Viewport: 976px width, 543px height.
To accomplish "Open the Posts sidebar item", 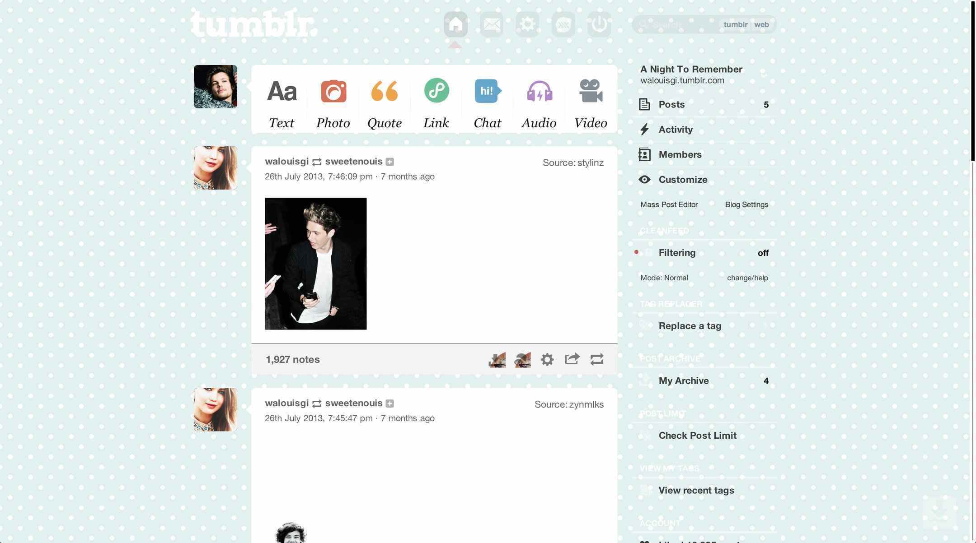I will [x=704, y=105].
